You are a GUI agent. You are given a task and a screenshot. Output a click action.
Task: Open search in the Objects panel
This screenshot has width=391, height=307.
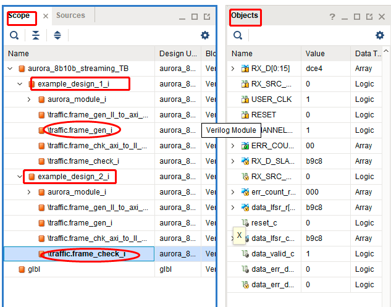pos(238,35)
